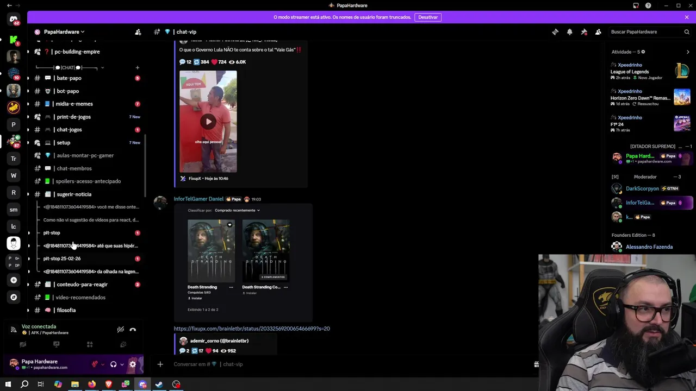Open the threads icon in channel header
Screen dimensions: 696x391
[555, 32]
